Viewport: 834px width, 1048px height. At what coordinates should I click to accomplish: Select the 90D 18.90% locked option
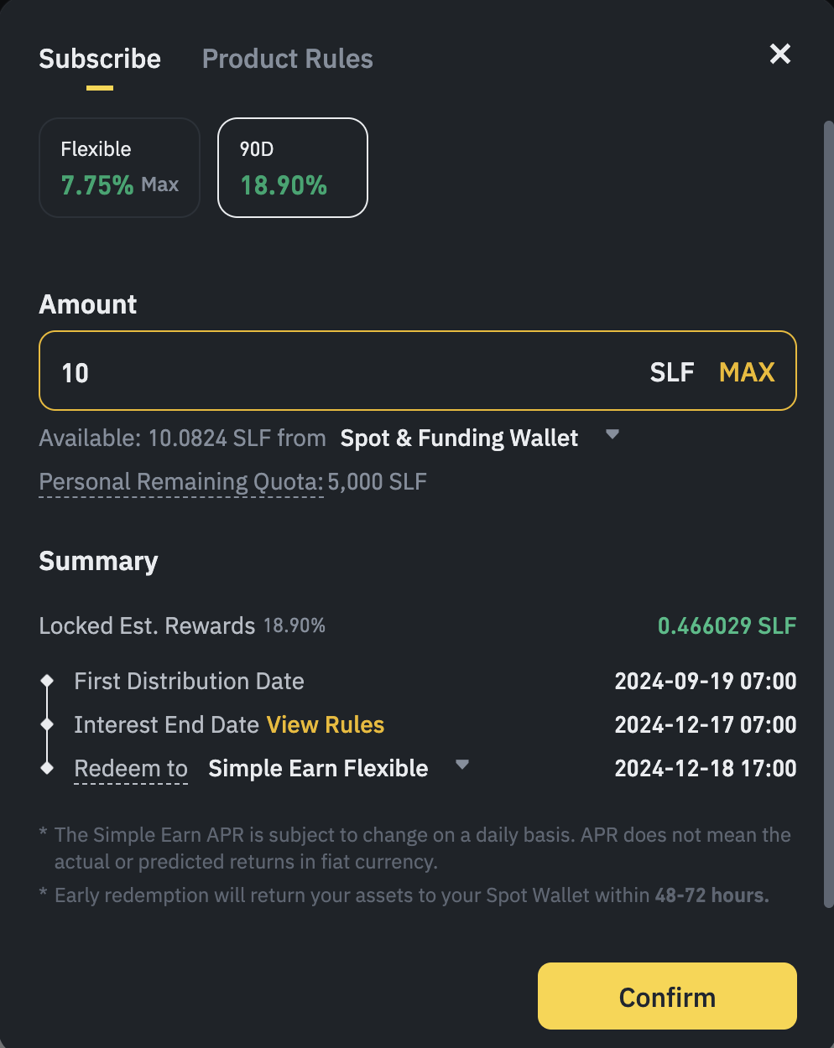[293, 168]
